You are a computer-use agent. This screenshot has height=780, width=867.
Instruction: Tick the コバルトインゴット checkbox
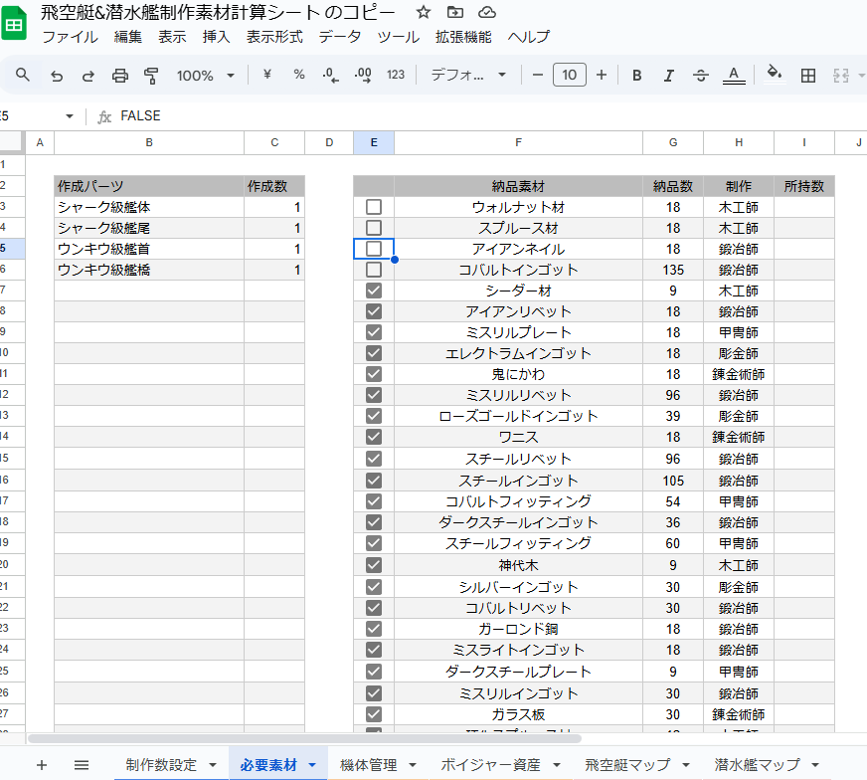coord(374,270)
